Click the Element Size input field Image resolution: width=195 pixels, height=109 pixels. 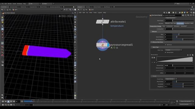tap(168, 65)
